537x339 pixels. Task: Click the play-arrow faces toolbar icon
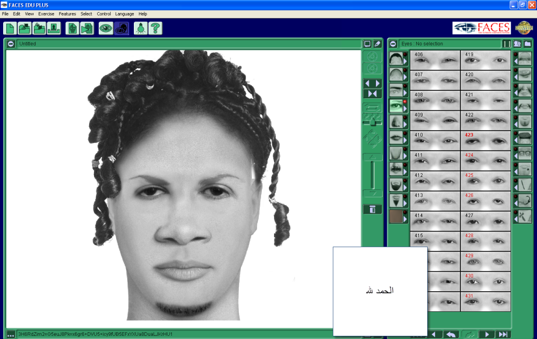point(87,28)
